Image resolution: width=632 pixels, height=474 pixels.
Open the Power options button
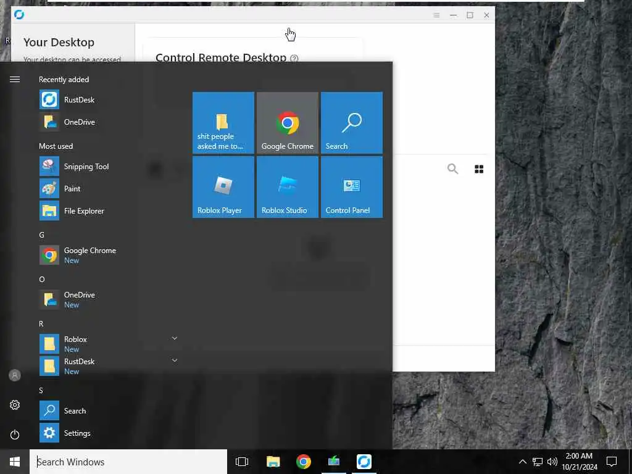15,434
